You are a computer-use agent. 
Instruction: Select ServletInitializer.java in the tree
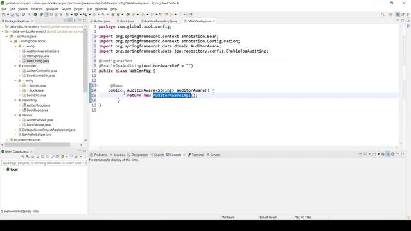pos(37,135)
